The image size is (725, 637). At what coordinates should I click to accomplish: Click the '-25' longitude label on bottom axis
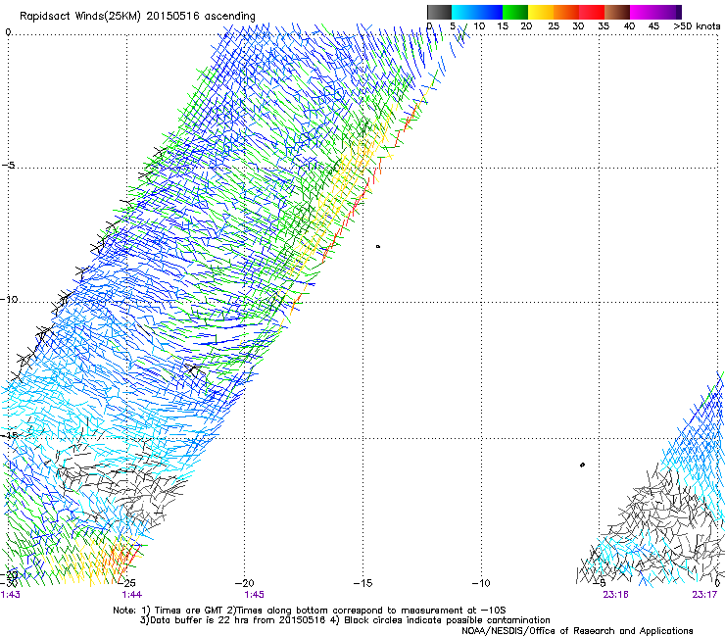[126, 583]
